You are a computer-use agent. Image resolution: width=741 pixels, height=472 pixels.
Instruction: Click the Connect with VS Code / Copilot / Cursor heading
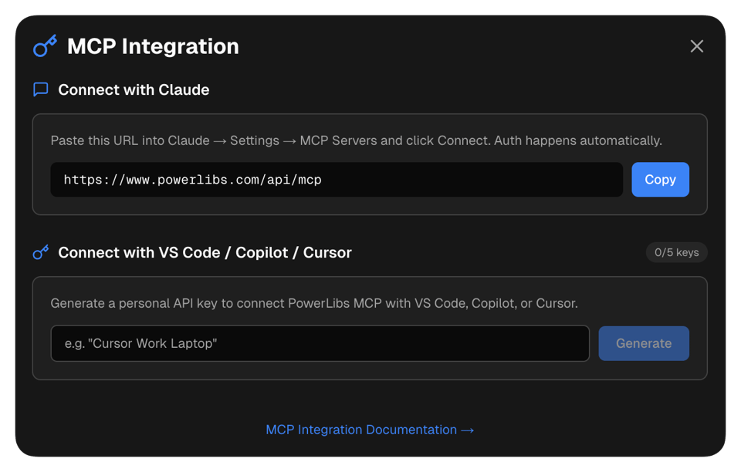[x=205, y=252]
